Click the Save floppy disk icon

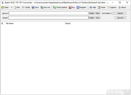(33, 7)
